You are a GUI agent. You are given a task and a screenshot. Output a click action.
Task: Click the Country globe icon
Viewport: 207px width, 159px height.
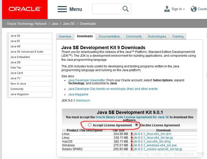(x=194, y=9)
